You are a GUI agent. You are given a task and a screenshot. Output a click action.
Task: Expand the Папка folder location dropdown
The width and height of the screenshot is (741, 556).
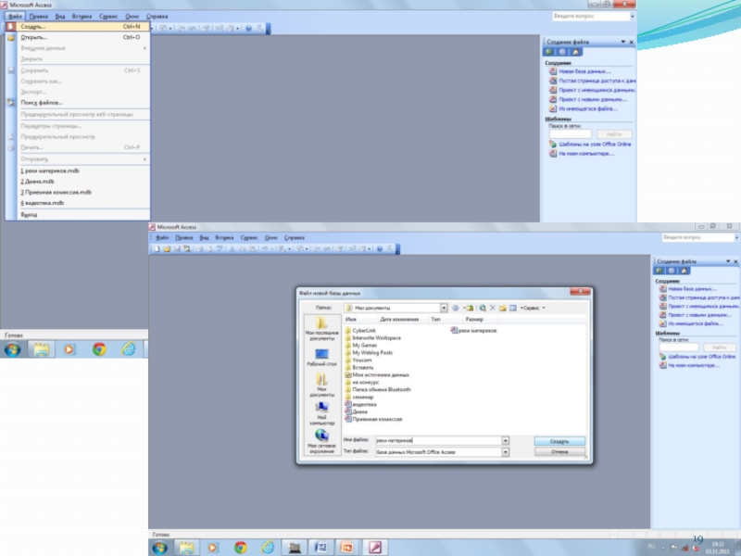(x=444, y=308)
